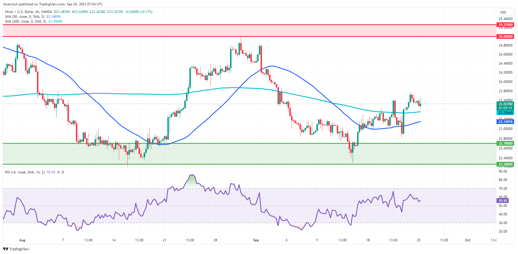Click the bar countdown timer 01:05:14
Image resolution: width=518 pixels, height=254 pixels.
click(505, 108)
